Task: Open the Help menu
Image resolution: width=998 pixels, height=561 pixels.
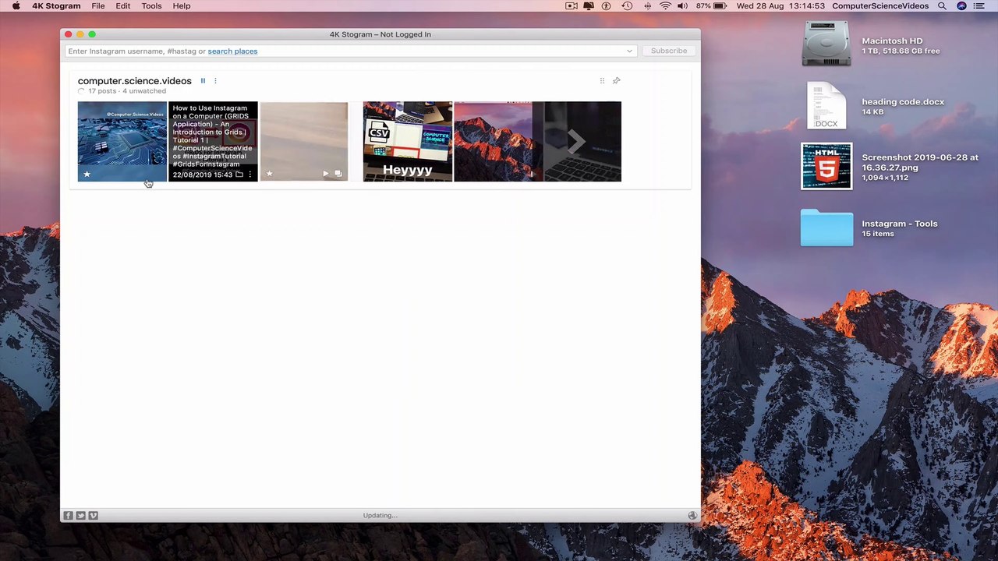Action: point(182,5)
